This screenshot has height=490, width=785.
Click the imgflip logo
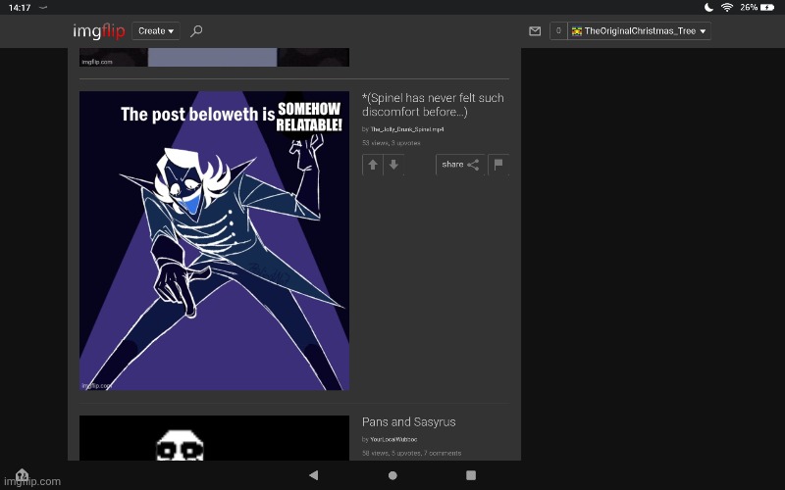[99, 31]
